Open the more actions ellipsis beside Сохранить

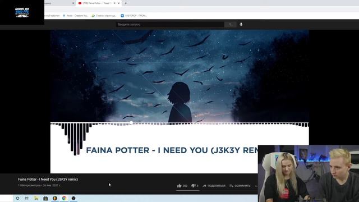click(x=256, y=186)
